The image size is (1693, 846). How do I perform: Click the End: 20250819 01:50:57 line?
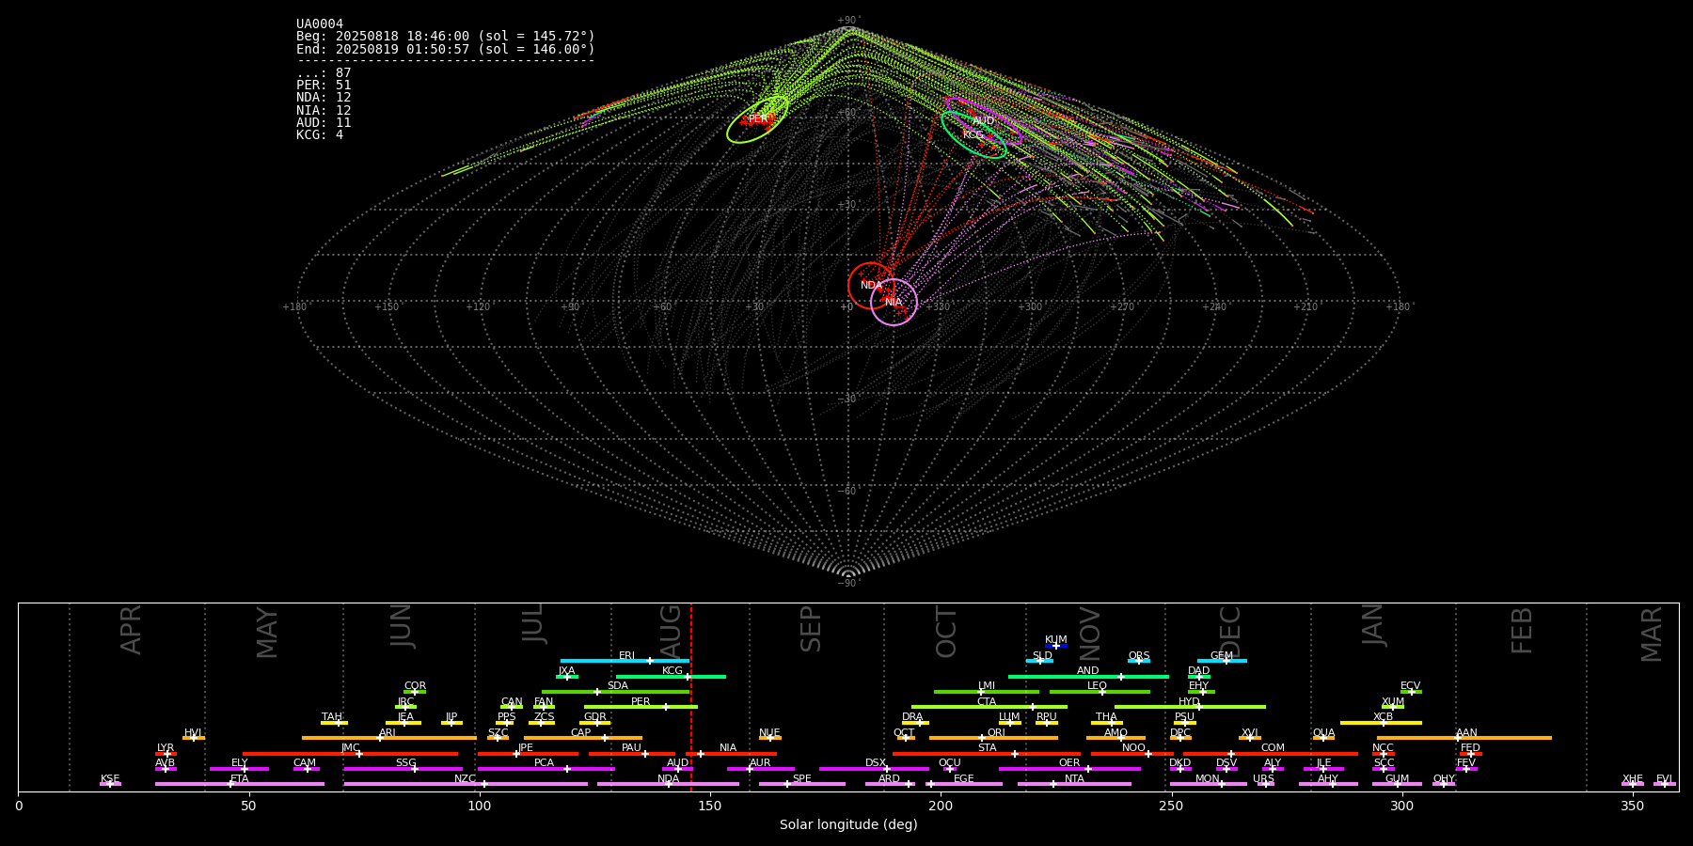[446, 49]
